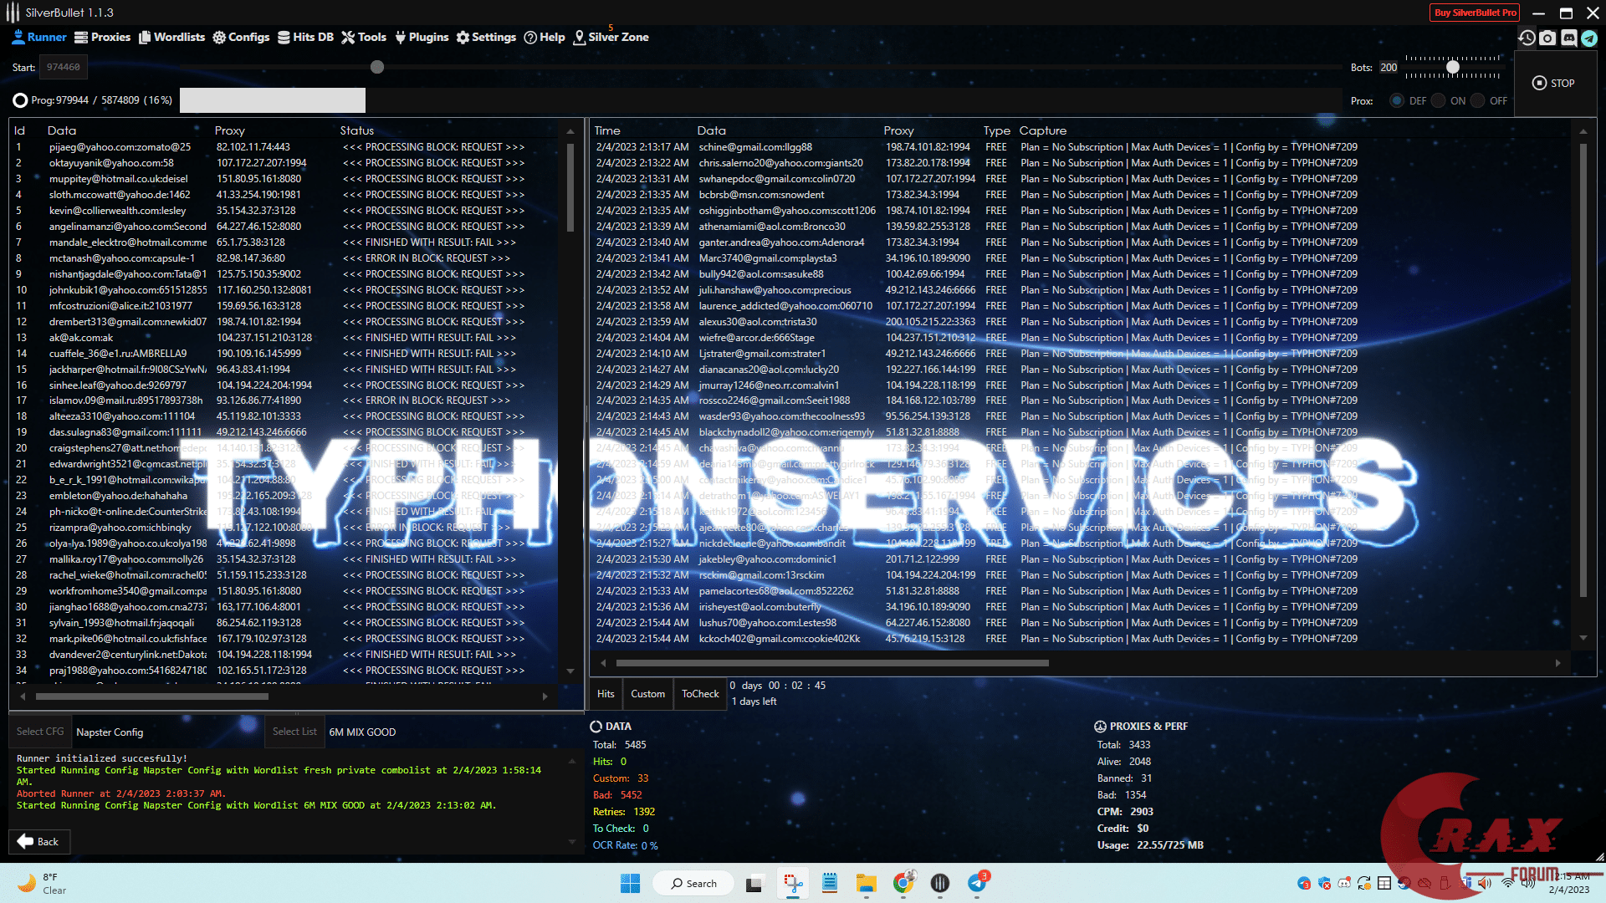Open Chrome from the taskbar

pos(903,883)
